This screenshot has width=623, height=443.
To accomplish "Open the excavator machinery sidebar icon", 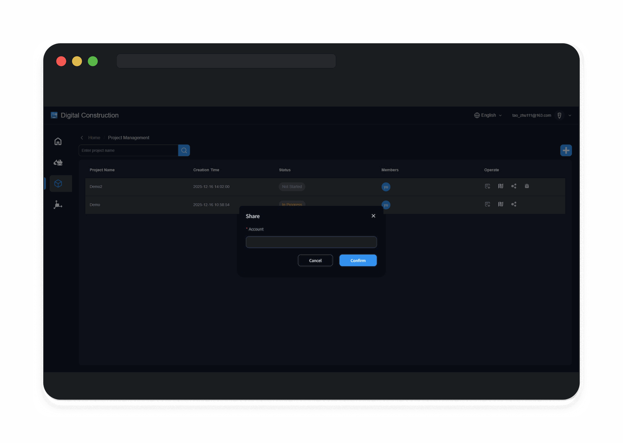I will (x=58, y=163).
